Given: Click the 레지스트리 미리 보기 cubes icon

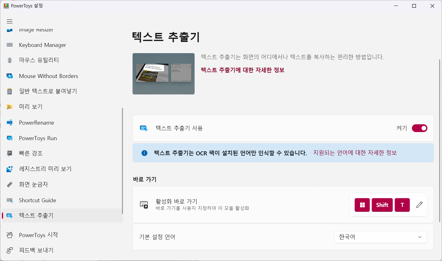Looking at the screenshot, I should [10, 169].
